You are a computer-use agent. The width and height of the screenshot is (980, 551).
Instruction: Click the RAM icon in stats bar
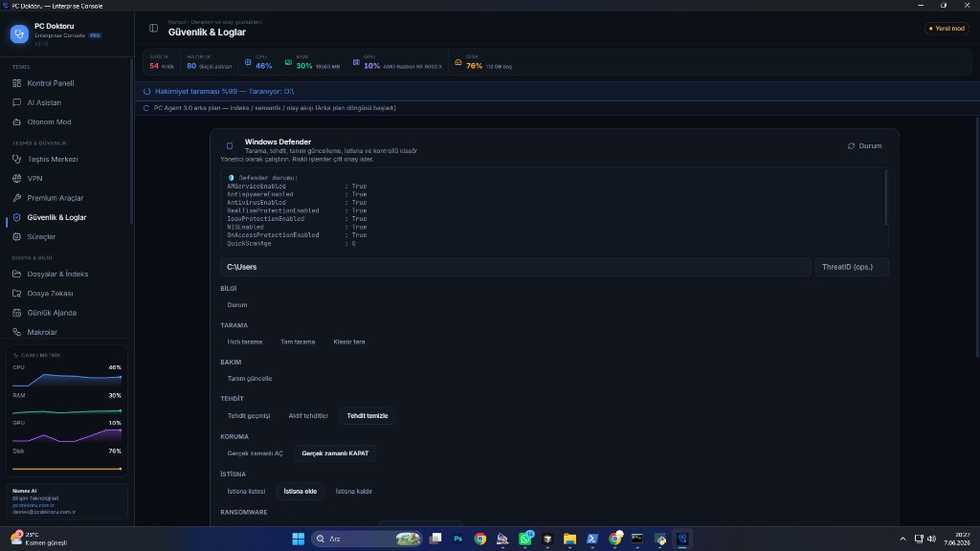click(288, 62)
